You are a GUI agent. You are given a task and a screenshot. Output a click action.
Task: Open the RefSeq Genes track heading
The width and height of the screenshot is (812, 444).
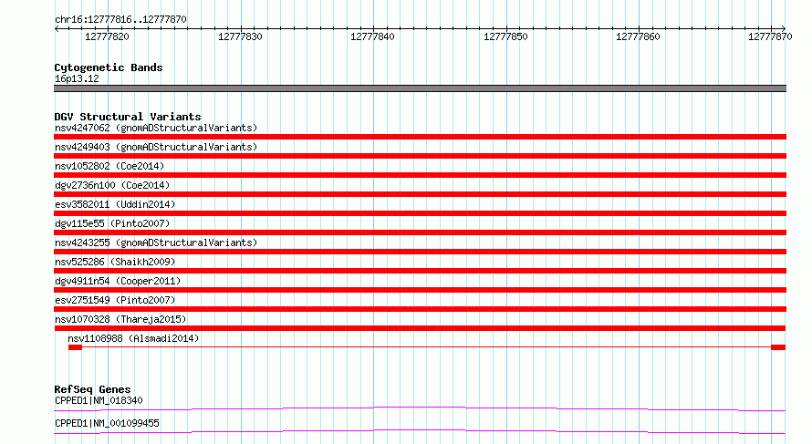[92, 389]
